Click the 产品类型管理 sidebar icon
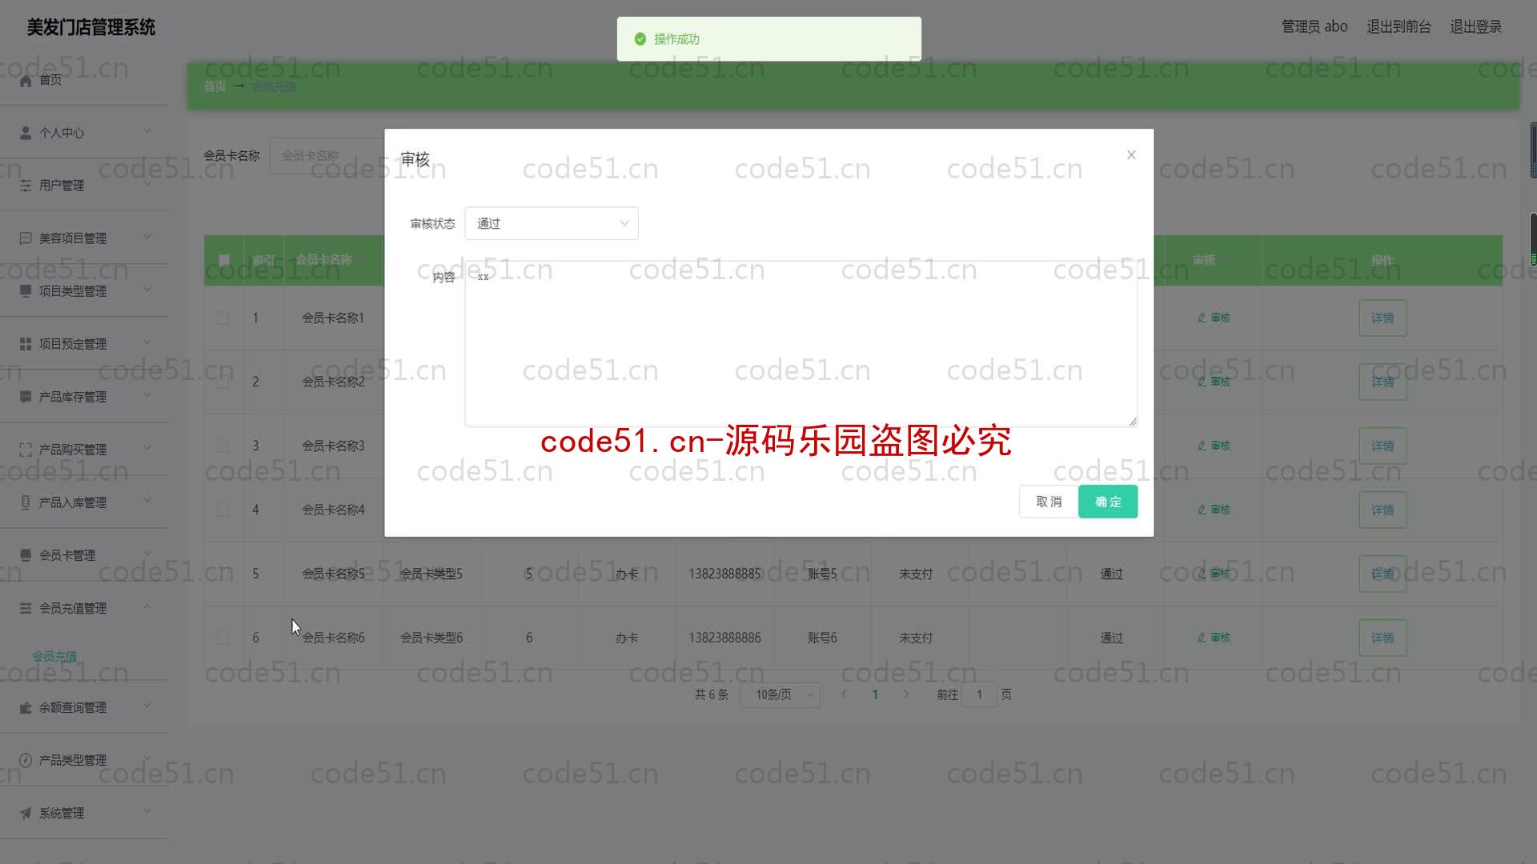 [x=26, y=760]
